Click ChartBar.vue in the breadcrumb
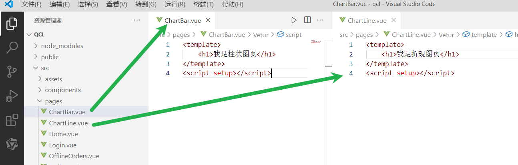This screenshot has height=165, width=518. (223, 35)
